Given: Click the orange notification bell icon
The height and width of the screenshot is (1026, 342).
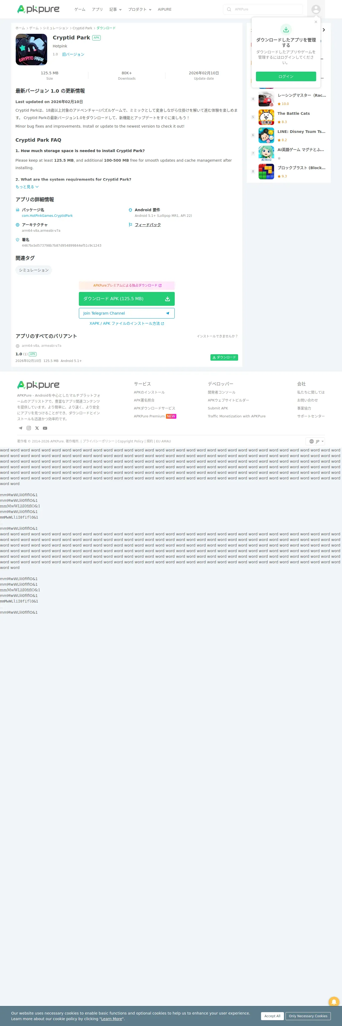Looking at the screenshot, I should [x=334, y=1001].
